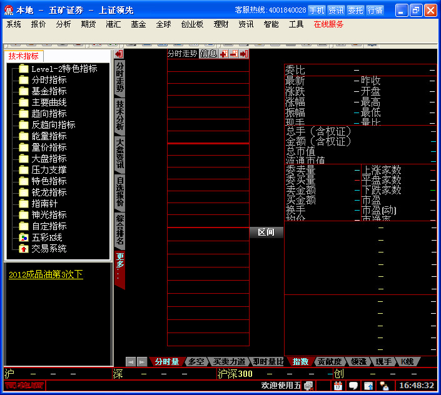Switch to the 贡献度 bottom tab

(330, 362)
